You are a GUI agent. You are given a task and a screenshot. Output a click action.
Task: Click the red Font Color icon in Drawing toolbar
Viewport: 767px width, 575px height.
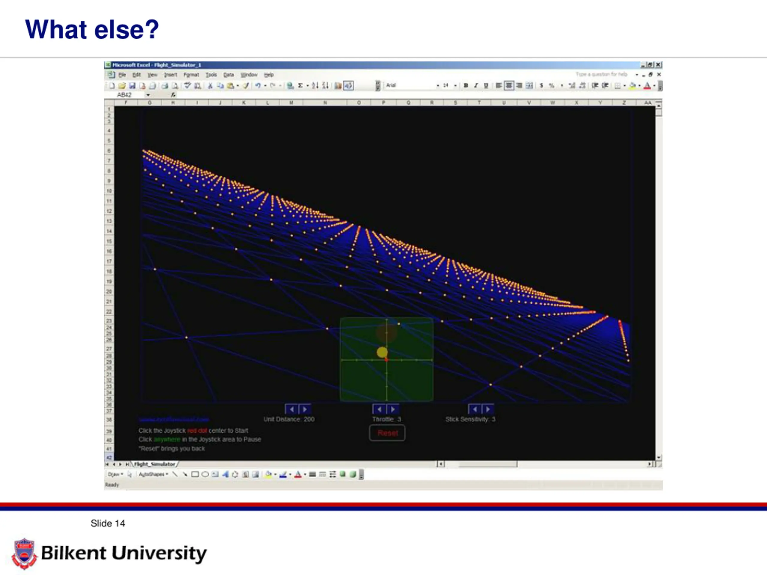pyautogui.click(x=298, y=474)
